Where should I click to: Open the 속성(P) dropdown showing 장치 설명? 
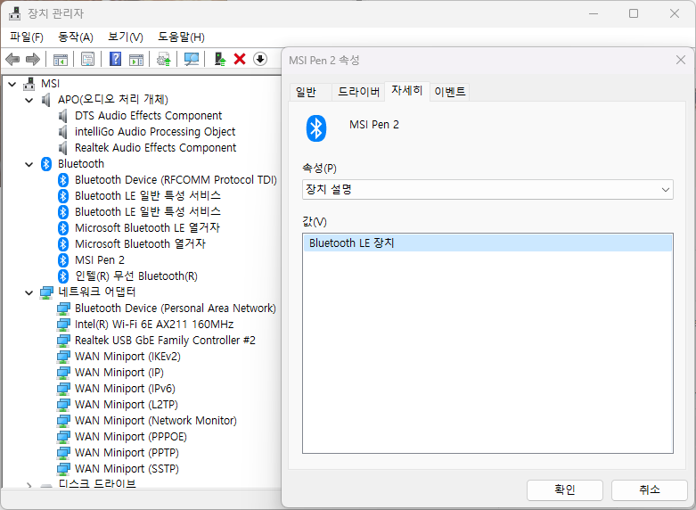coord(487,190)
